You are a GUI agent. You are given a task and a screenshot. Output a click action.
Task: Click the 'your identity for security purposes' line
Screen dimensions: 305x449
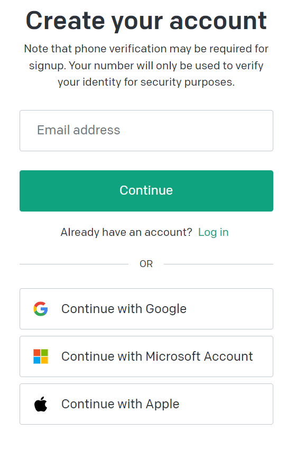146,82
